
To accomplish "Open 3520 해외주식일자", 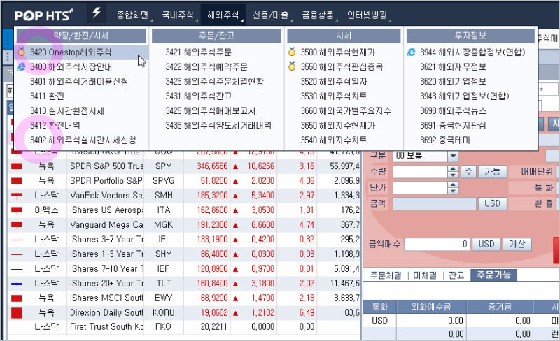I will point(334,81).
